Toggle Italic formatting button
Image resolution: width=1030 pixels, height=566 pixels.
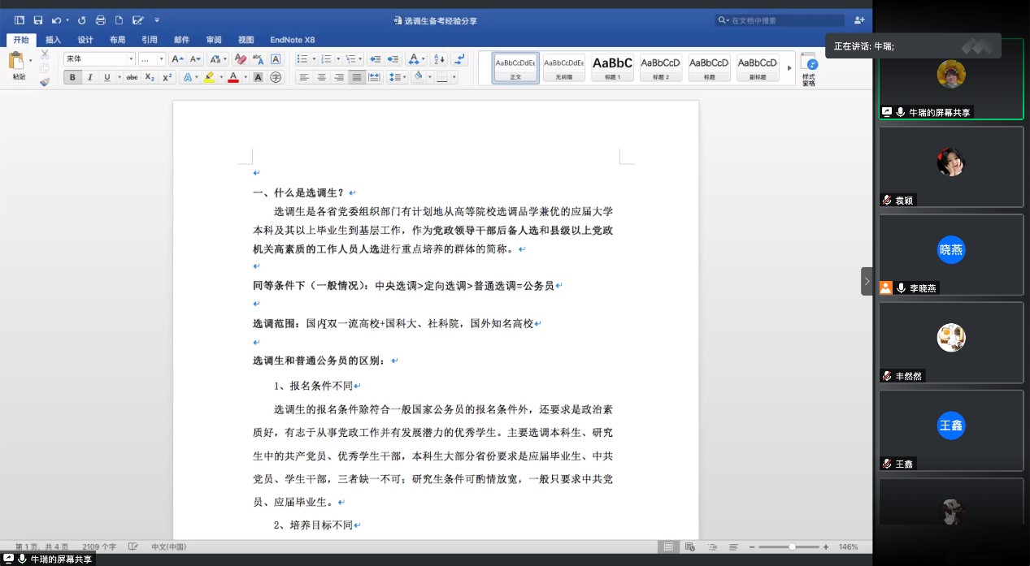pyautogui.click(x=89, y=77)
